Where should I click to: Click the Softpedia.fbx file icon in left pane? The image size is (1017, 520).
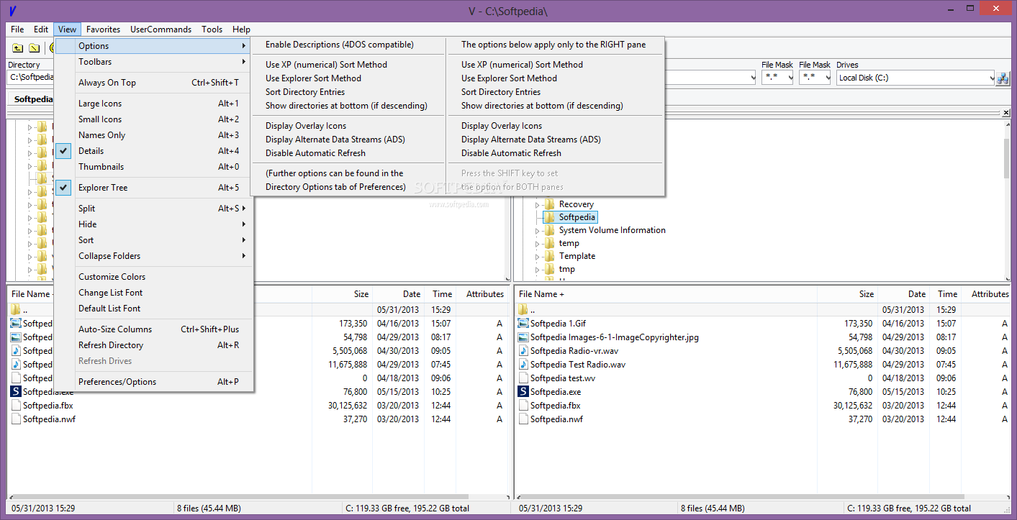[x=16, y=406]
